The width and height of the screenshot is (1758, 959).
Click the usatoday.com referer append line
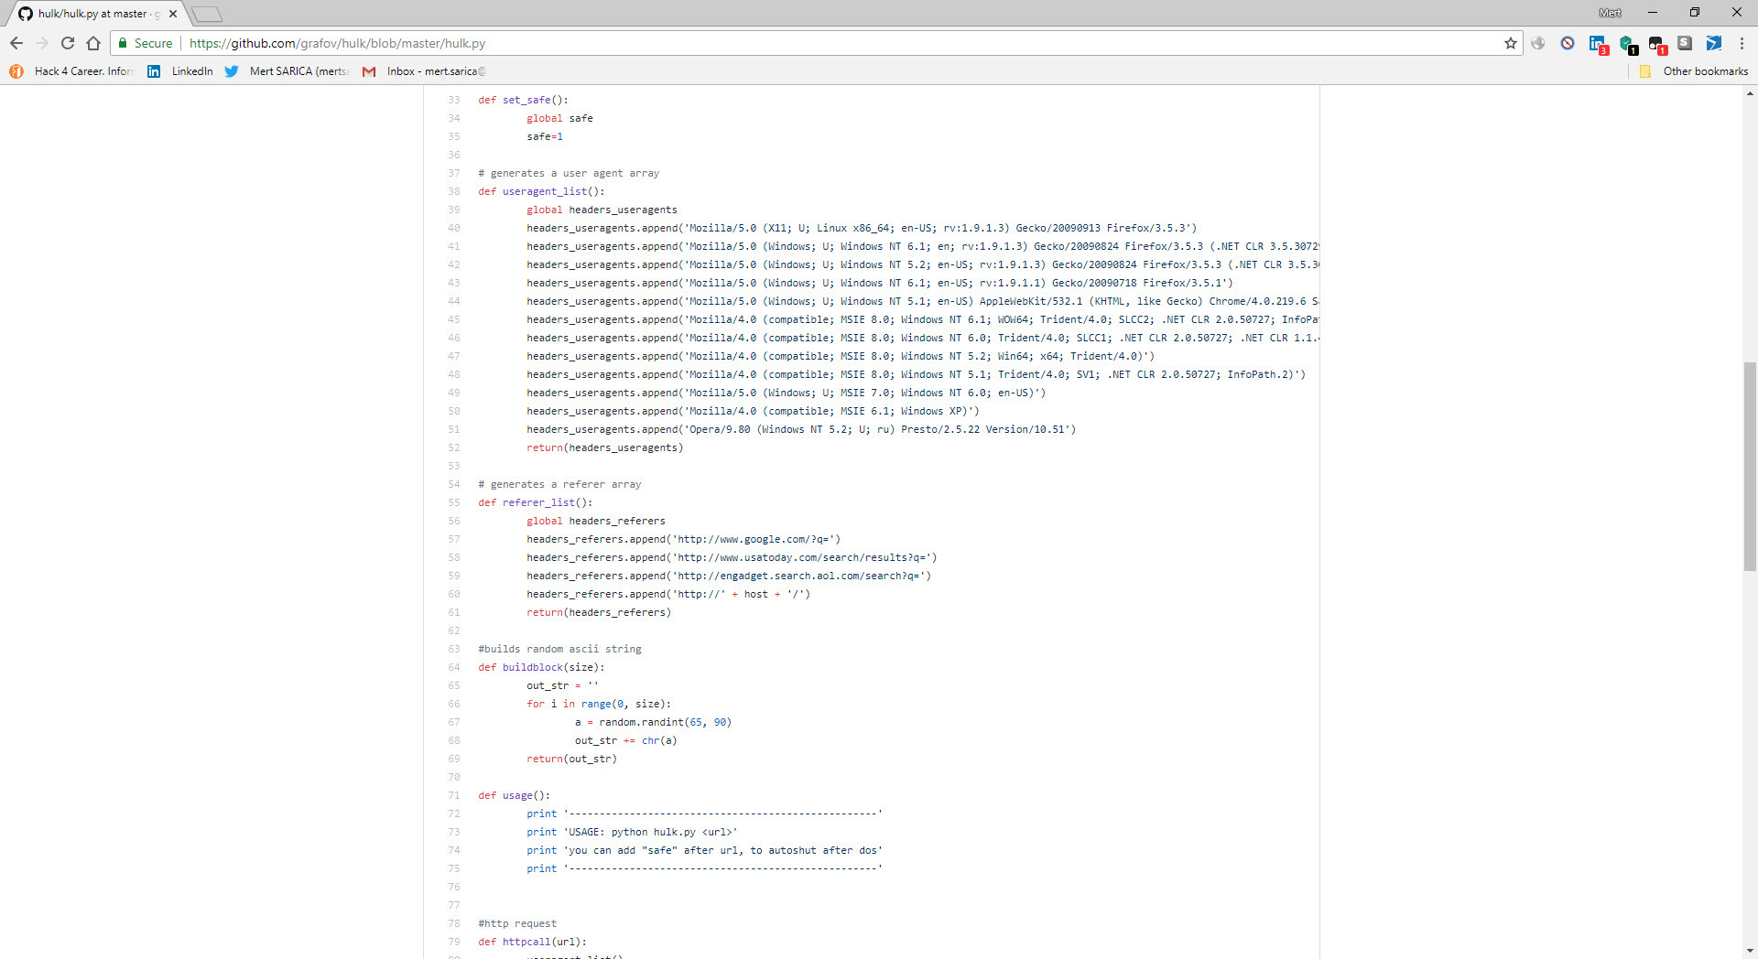(732, 557)
